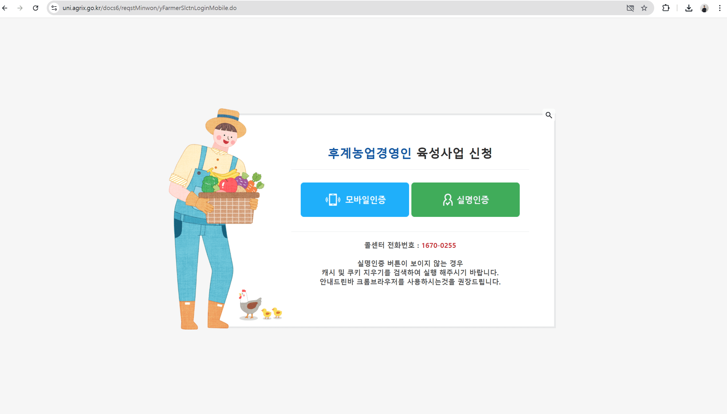Screen dimensions: 727x414
Task: Reload the current page
Action: point(36,8)
